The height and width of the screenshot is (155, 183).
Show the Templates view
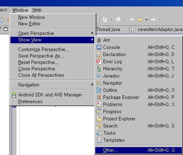pos(139,140)
